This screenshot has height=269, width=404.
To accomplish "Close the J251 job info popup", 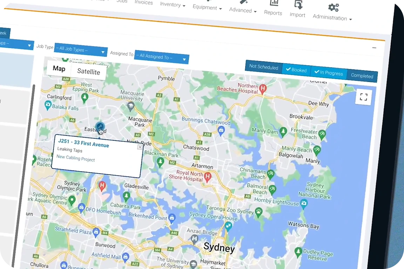I will [x=140, y=147].
